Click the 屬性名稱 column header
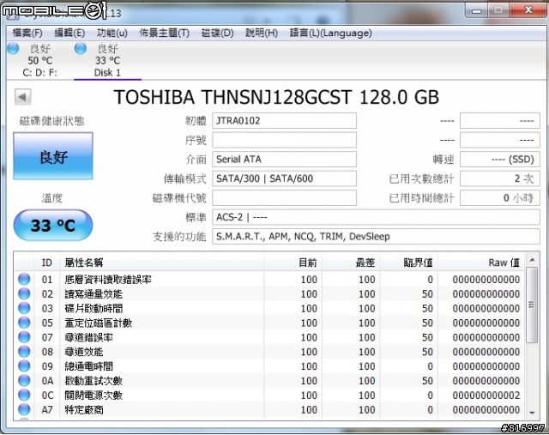Image resolution: width=549 pixels, height=435 pixels. point(162,263)
